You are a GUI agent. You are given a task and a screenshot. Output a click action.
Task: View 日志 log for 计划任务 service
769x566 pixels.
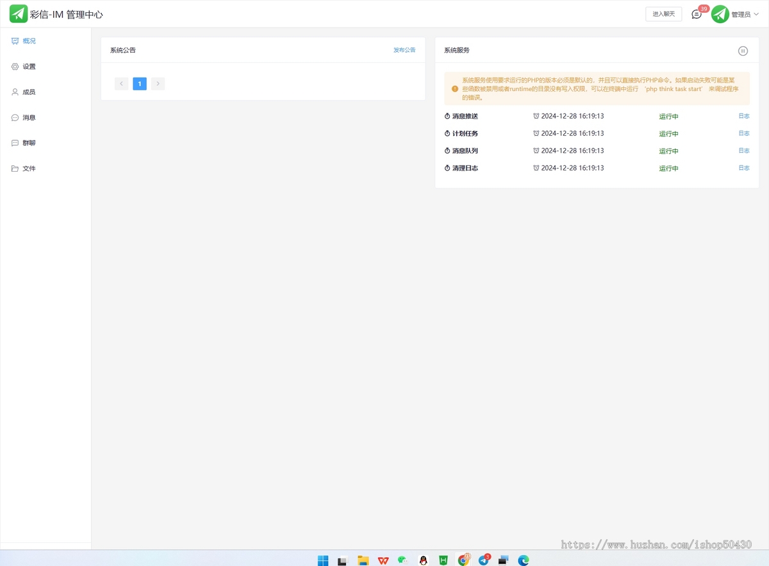[x=743, y=133]
